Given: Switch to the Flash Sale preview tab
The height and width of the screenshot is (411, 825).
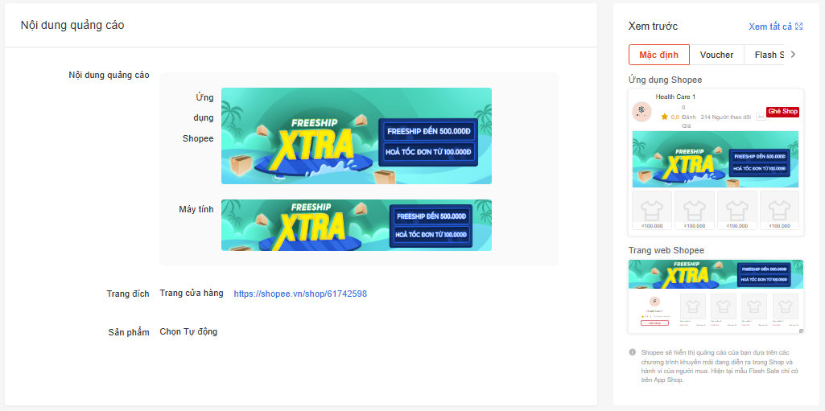Looking at the screenshot, I should click(764, 55).
